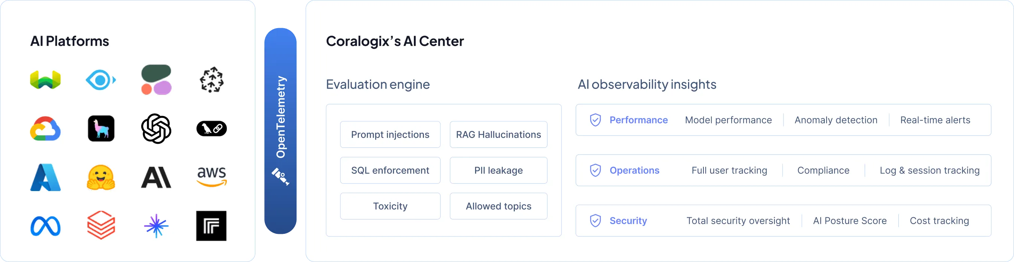
Task: Click the Performance shield icon
Action: pos(595,120)
